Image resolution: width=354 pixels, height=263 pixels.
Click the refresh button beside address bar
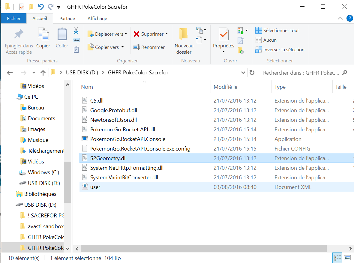(252, 73)
